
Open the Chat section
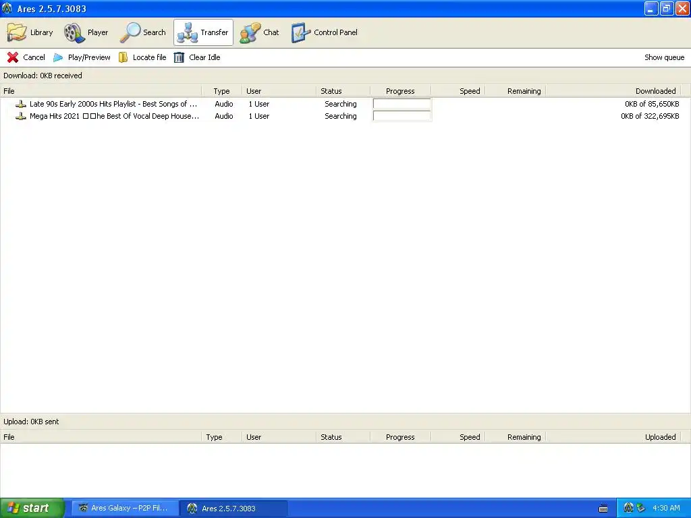[x=259, y=32]
